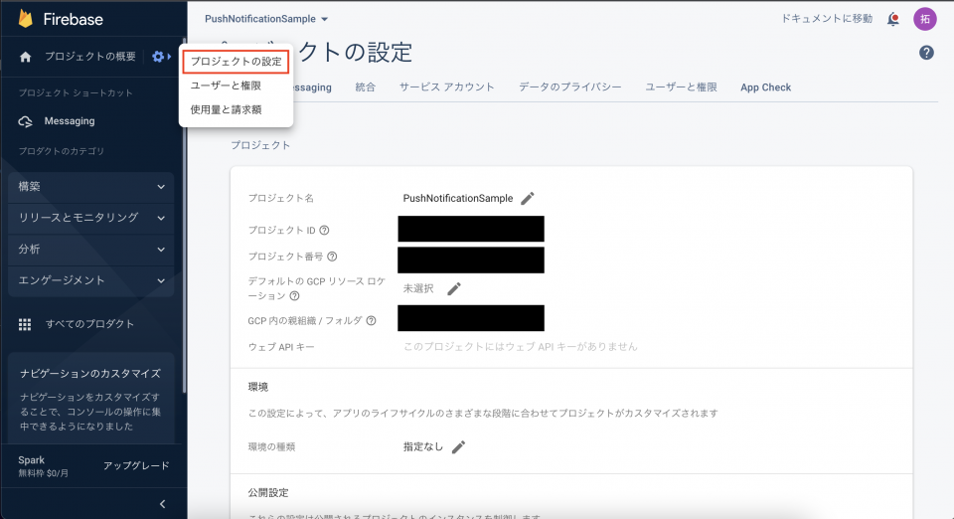The height and width of the screenshot is (519, 954).
Task: Switch to ユーザーと権限 tab
Action: click(x=681, y=87)
